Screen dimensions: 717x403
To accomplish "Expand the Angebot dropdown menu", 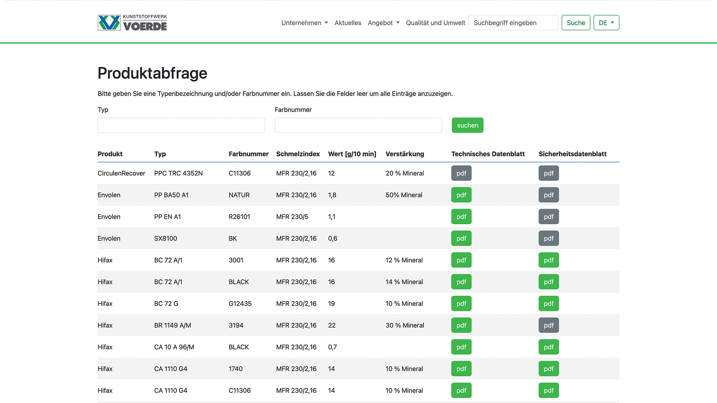I will click(x=383, y=23).
